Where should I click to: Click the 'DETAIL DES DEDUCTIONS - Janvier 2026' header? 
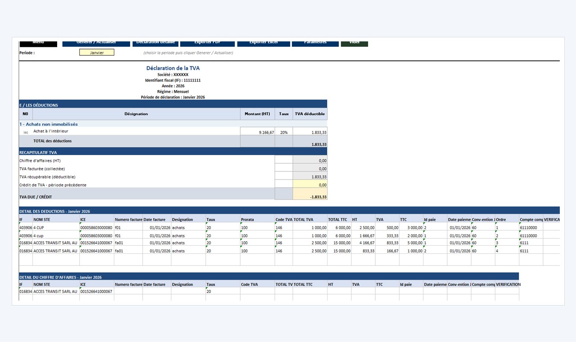(x=289, y=211)
